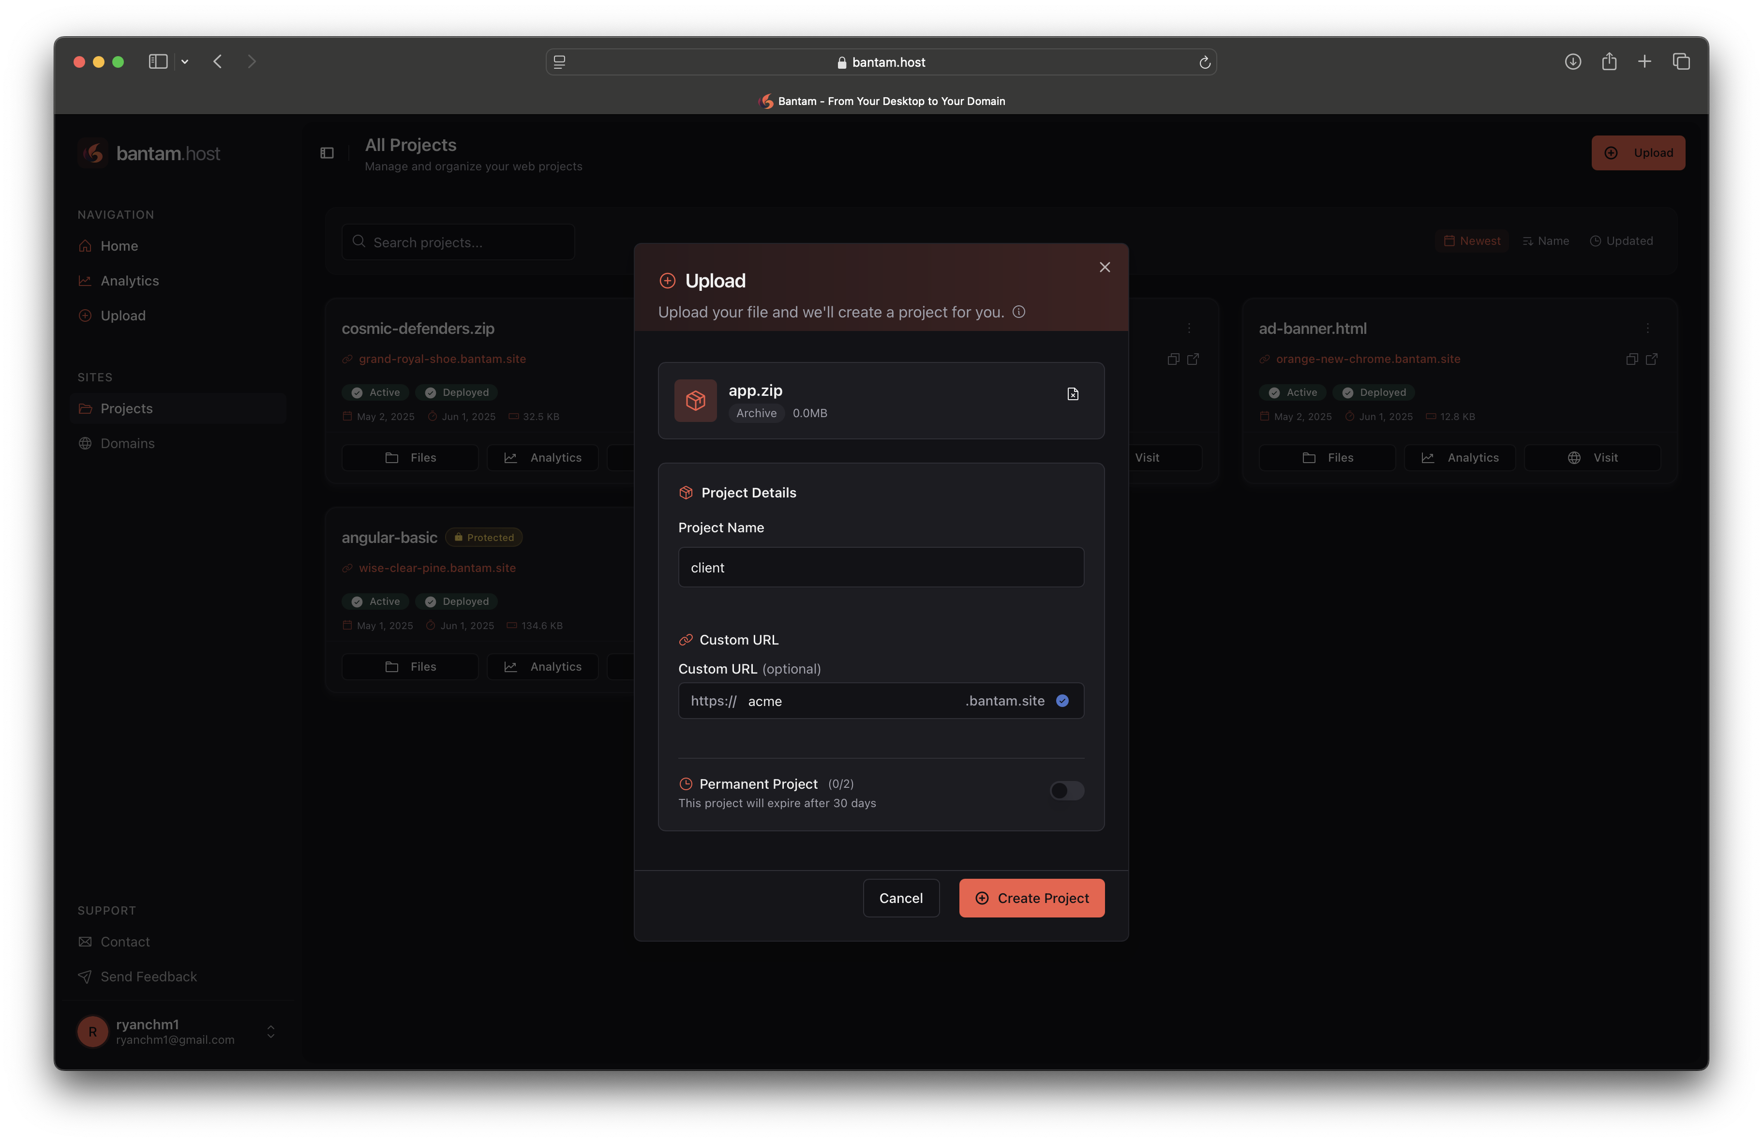Select Projects under Sites
This screenshot has height=1142, width=1763.
[178, 408]
